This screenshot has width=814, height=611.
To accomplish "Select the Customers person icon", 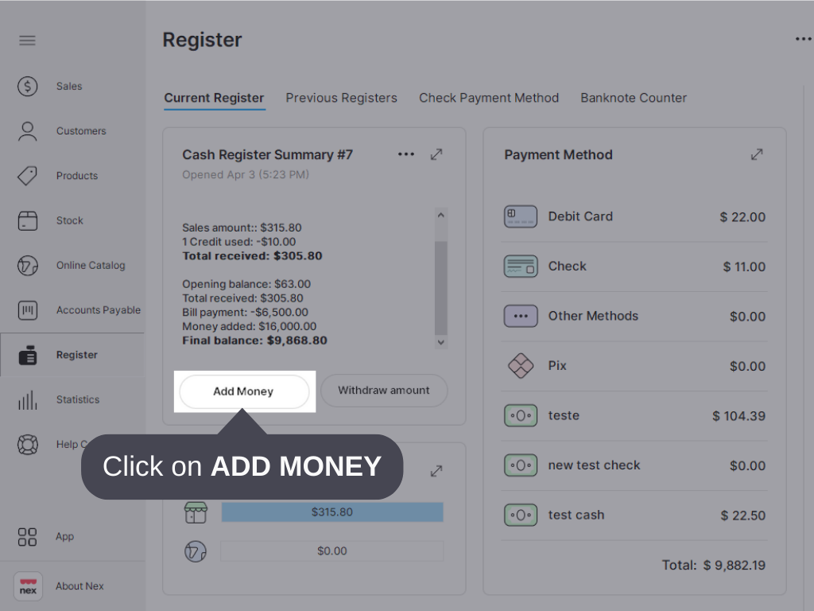I will [x=28, y=131].
